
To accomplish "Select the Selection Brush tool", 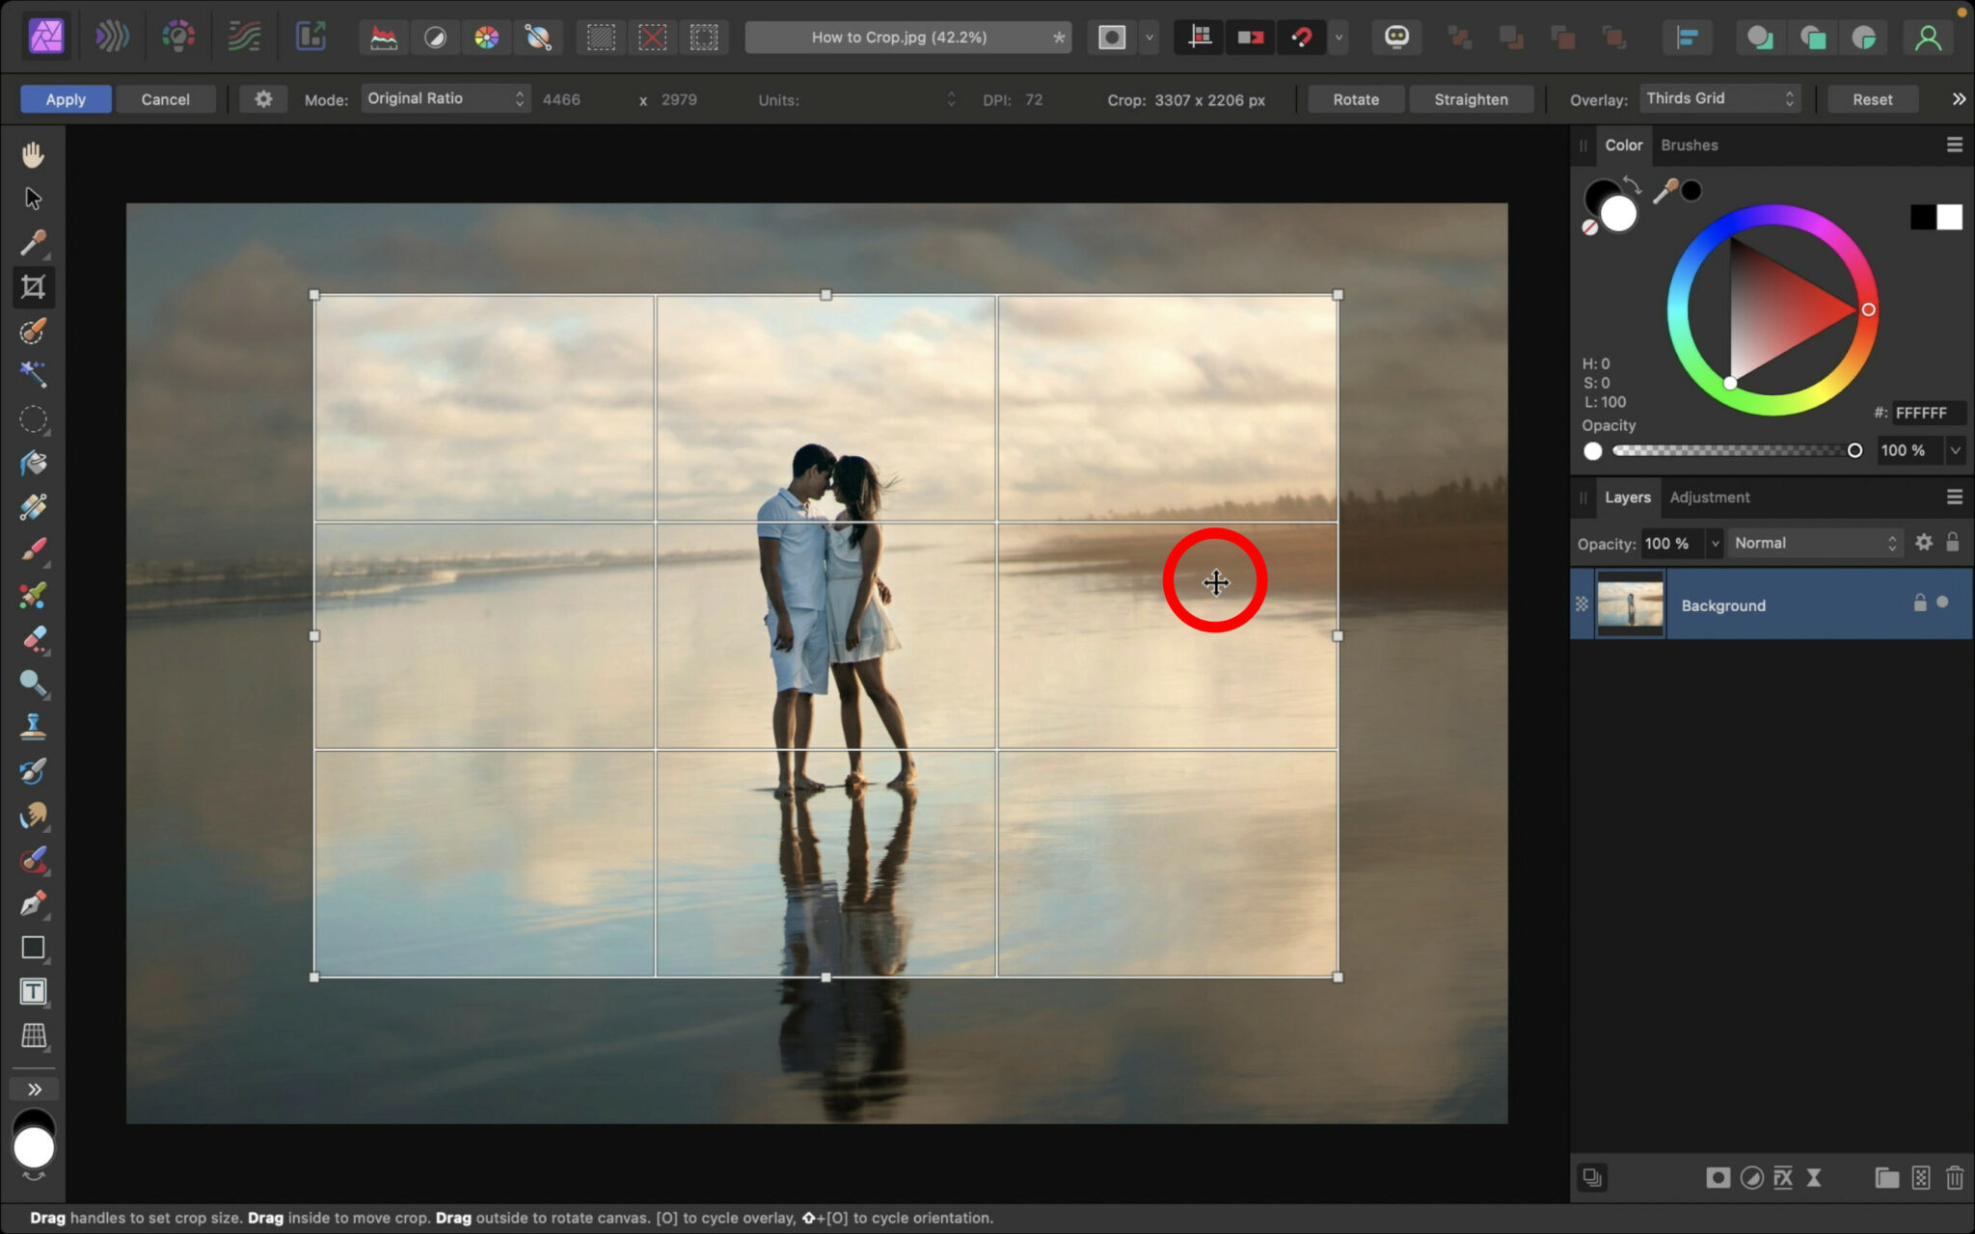I will pyautogui.click(x=33, y=331).
